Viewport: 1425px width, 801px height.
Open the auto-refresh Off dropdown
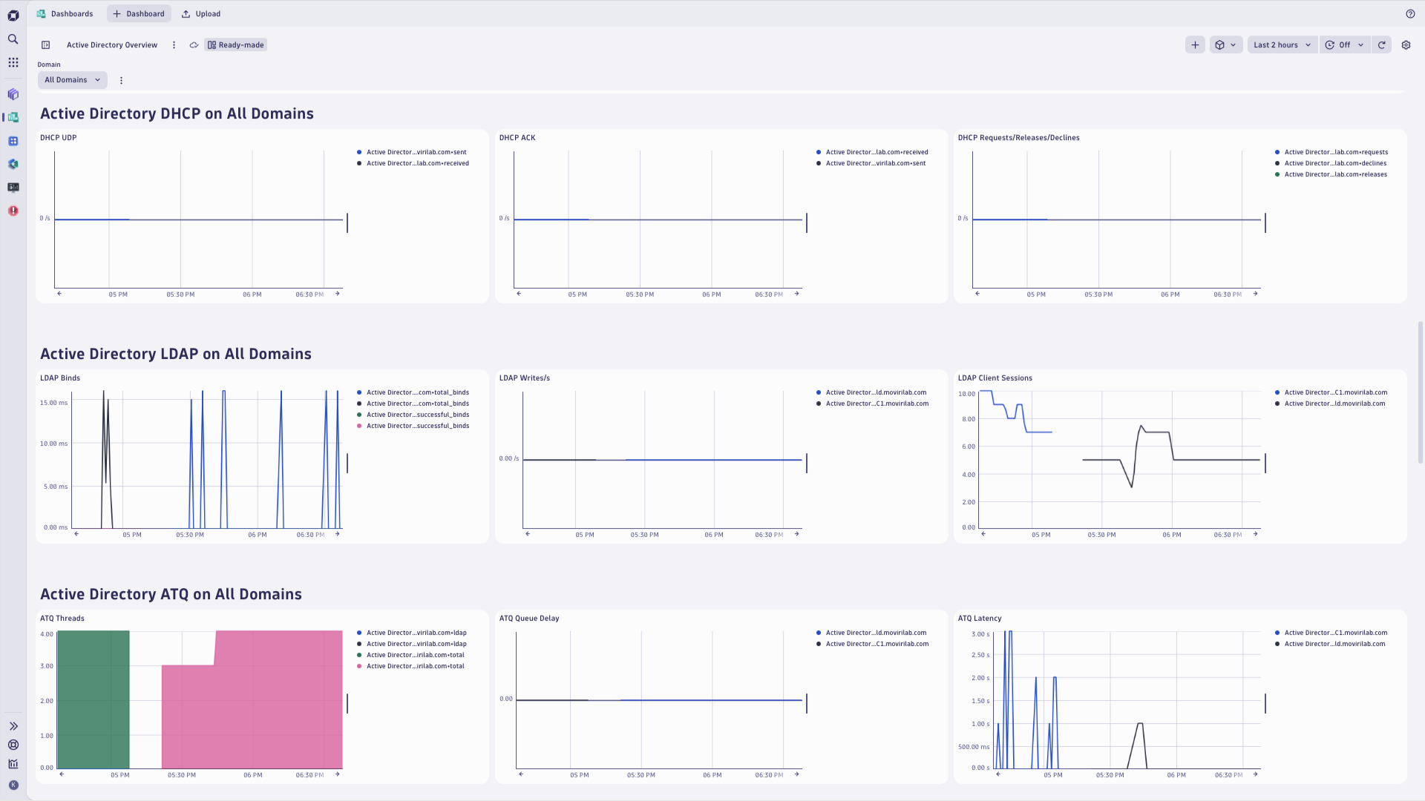pos(1344,45)
